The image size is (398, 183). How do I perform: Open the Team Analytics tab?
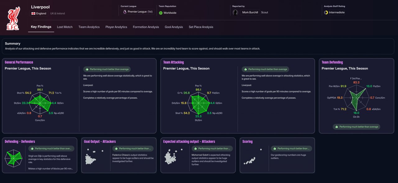click(x=89, y=27)
